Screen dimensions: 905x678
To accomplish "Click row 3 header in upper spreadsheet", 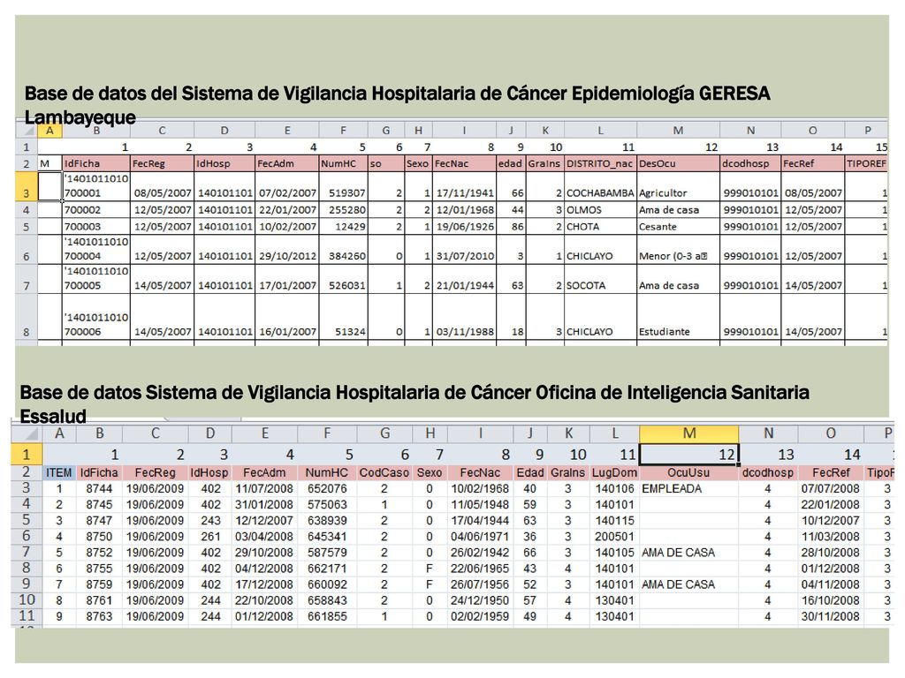I will pyautogui.click(x=26, y=186).
